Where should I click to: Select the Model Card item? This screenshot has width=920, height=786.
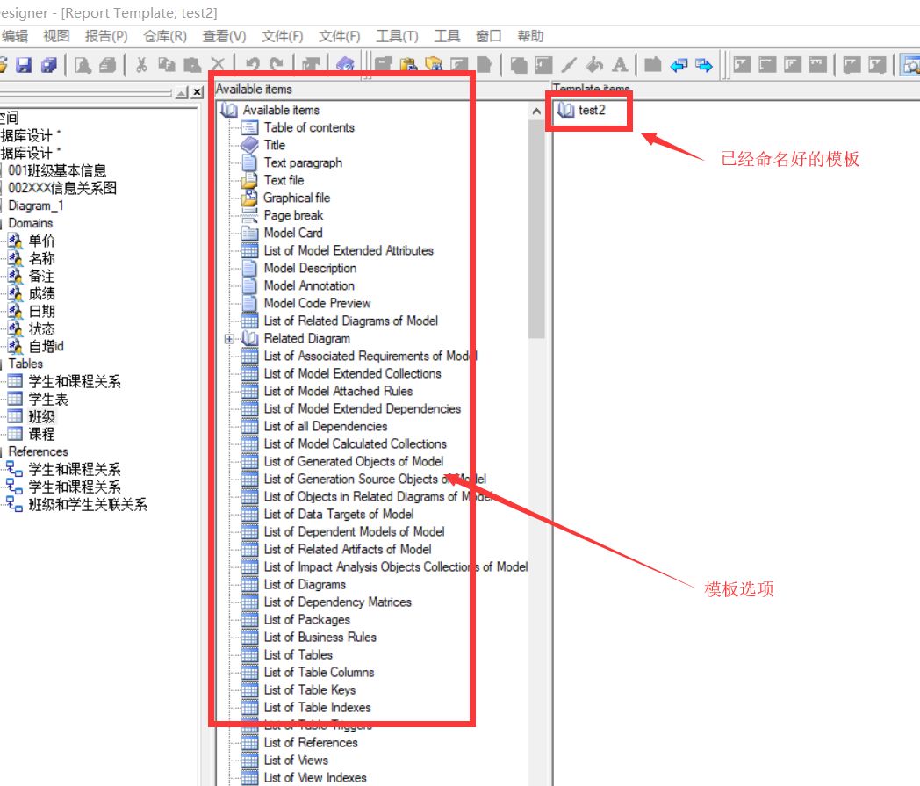click(x=293, y=233)
